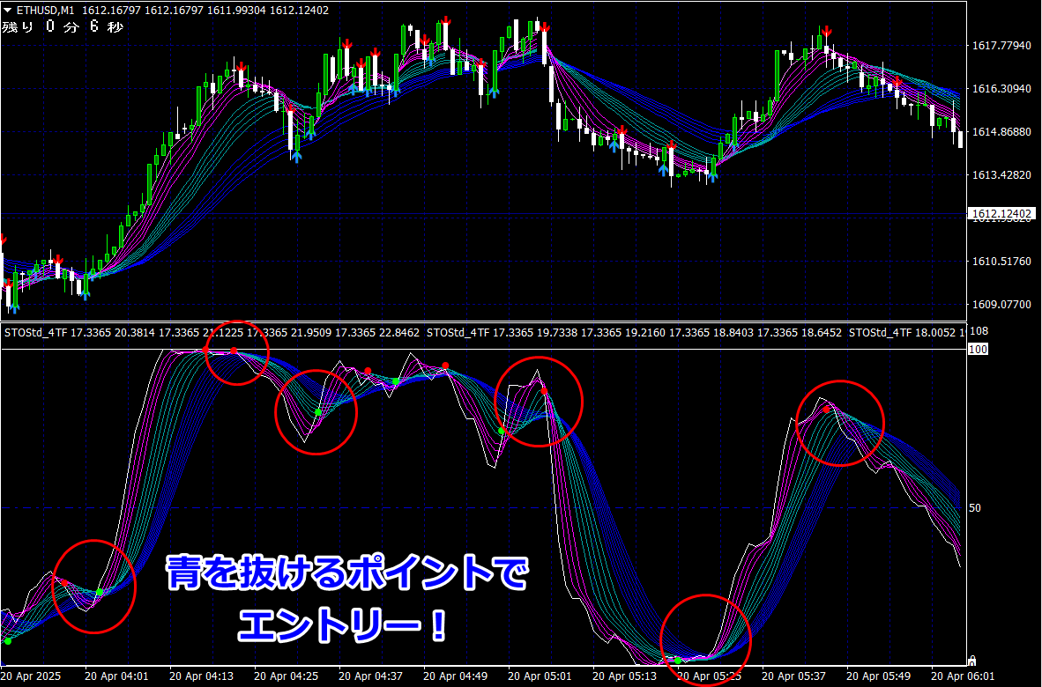Click the 50 level label on the stochastic scale
Viewport: 1042px width, 687px height.
point(975,508)
